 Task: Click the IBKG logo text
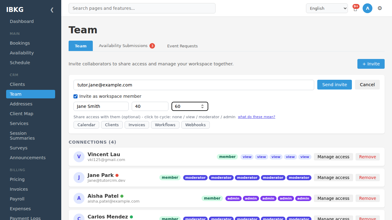pos(15,9)
